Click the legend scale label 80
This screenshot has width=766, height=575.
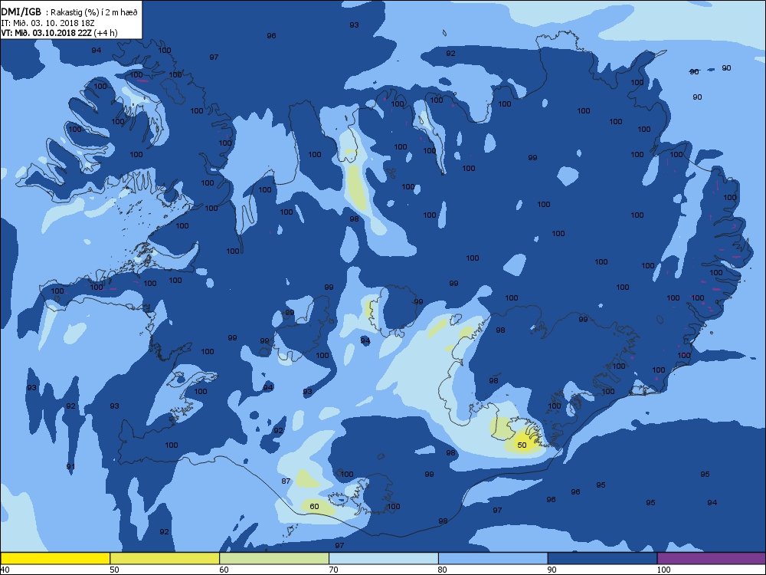pos(443,570)
